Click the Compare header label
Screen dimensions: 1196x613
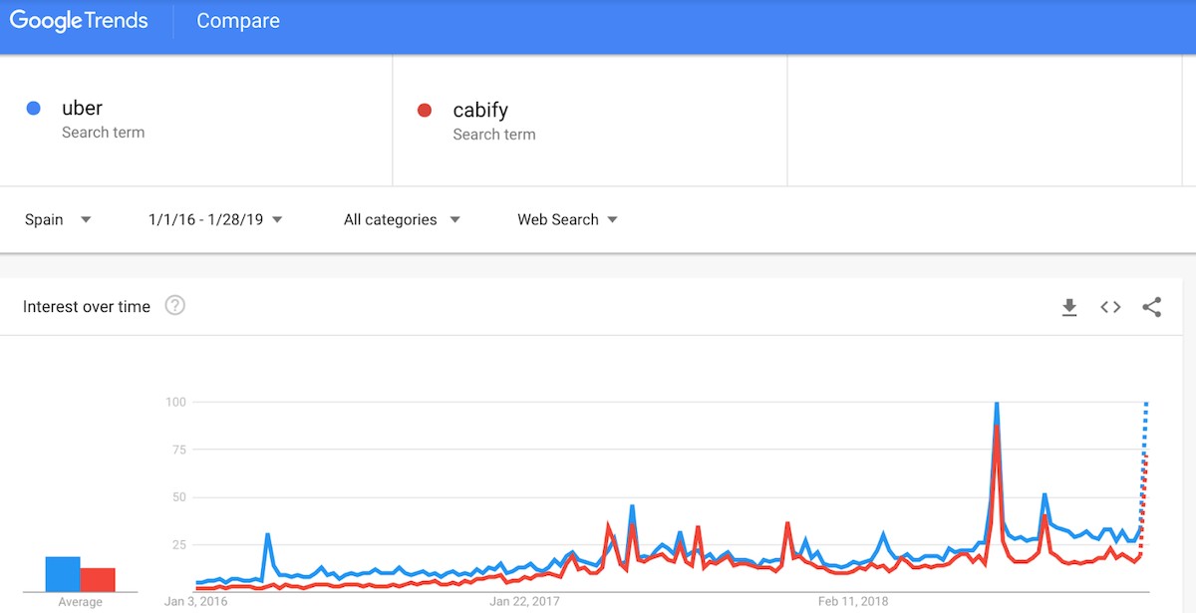(238, 21)
